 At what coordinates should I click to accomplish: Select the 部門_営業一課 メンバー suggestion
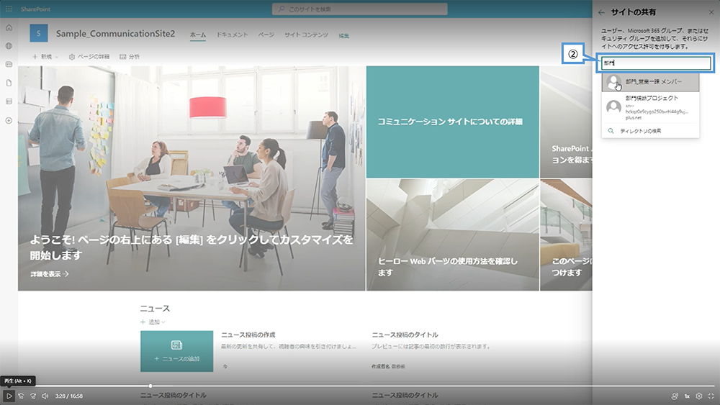pos(651,82)
